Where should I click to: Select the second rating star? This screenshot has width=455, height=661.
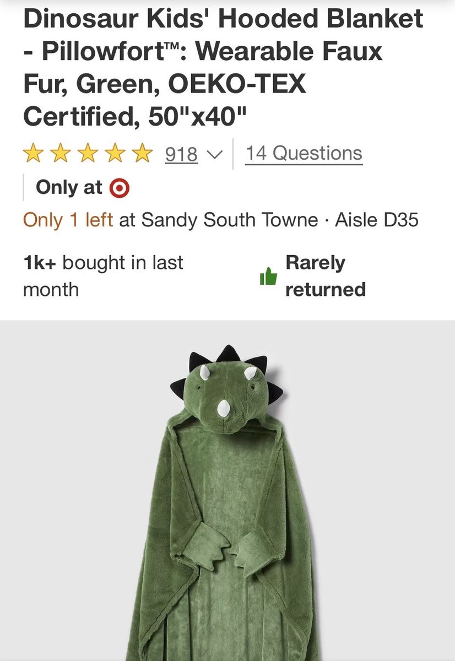pos(61,153)
